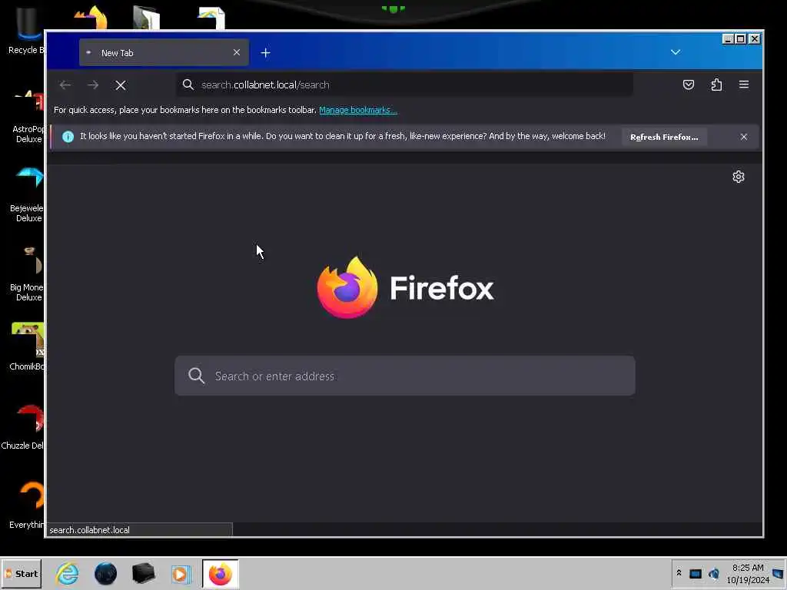Open new tab personalize gear icon

pos(739,177)
